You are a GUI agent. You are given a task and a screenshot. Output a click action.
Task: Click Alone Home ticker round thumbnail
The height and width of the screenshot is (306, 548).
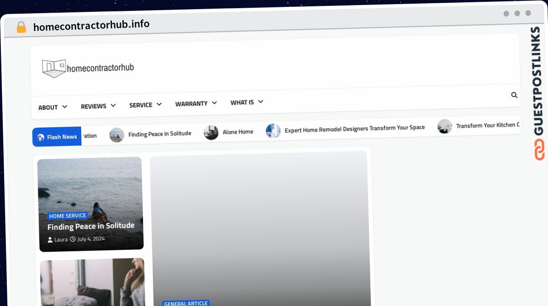point(211,132)
